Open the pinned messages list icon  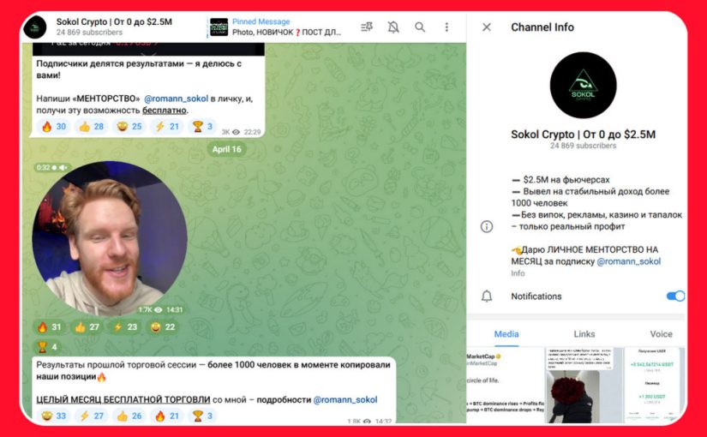coord(367,27)
